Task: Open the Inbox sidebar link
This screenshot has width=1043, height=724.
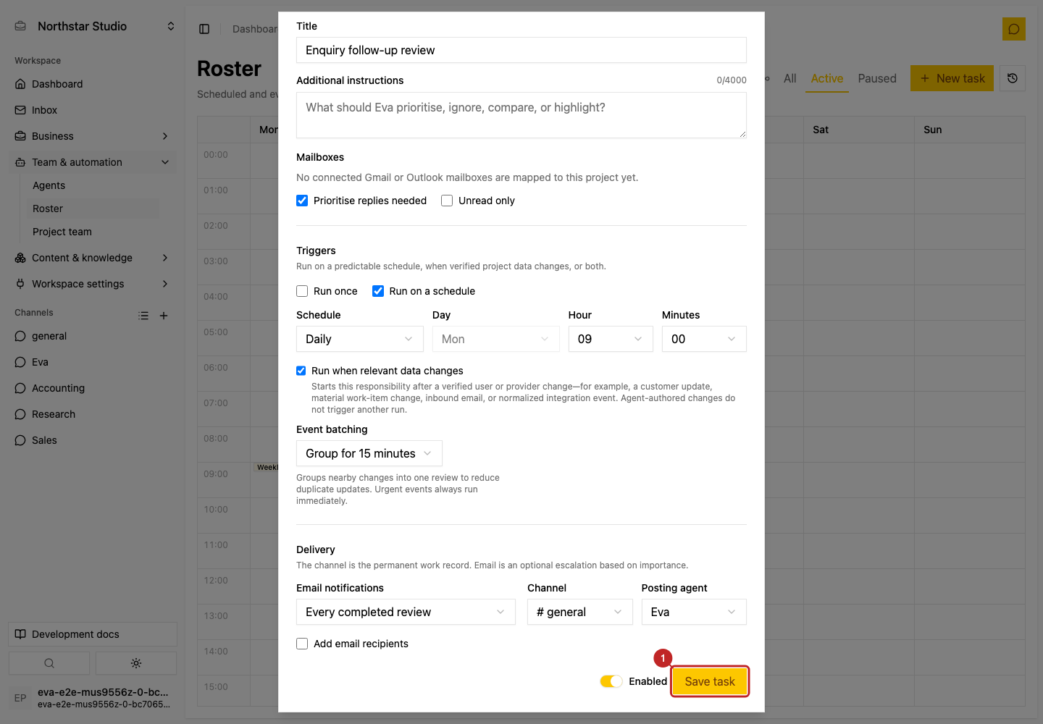Action: 94,110
